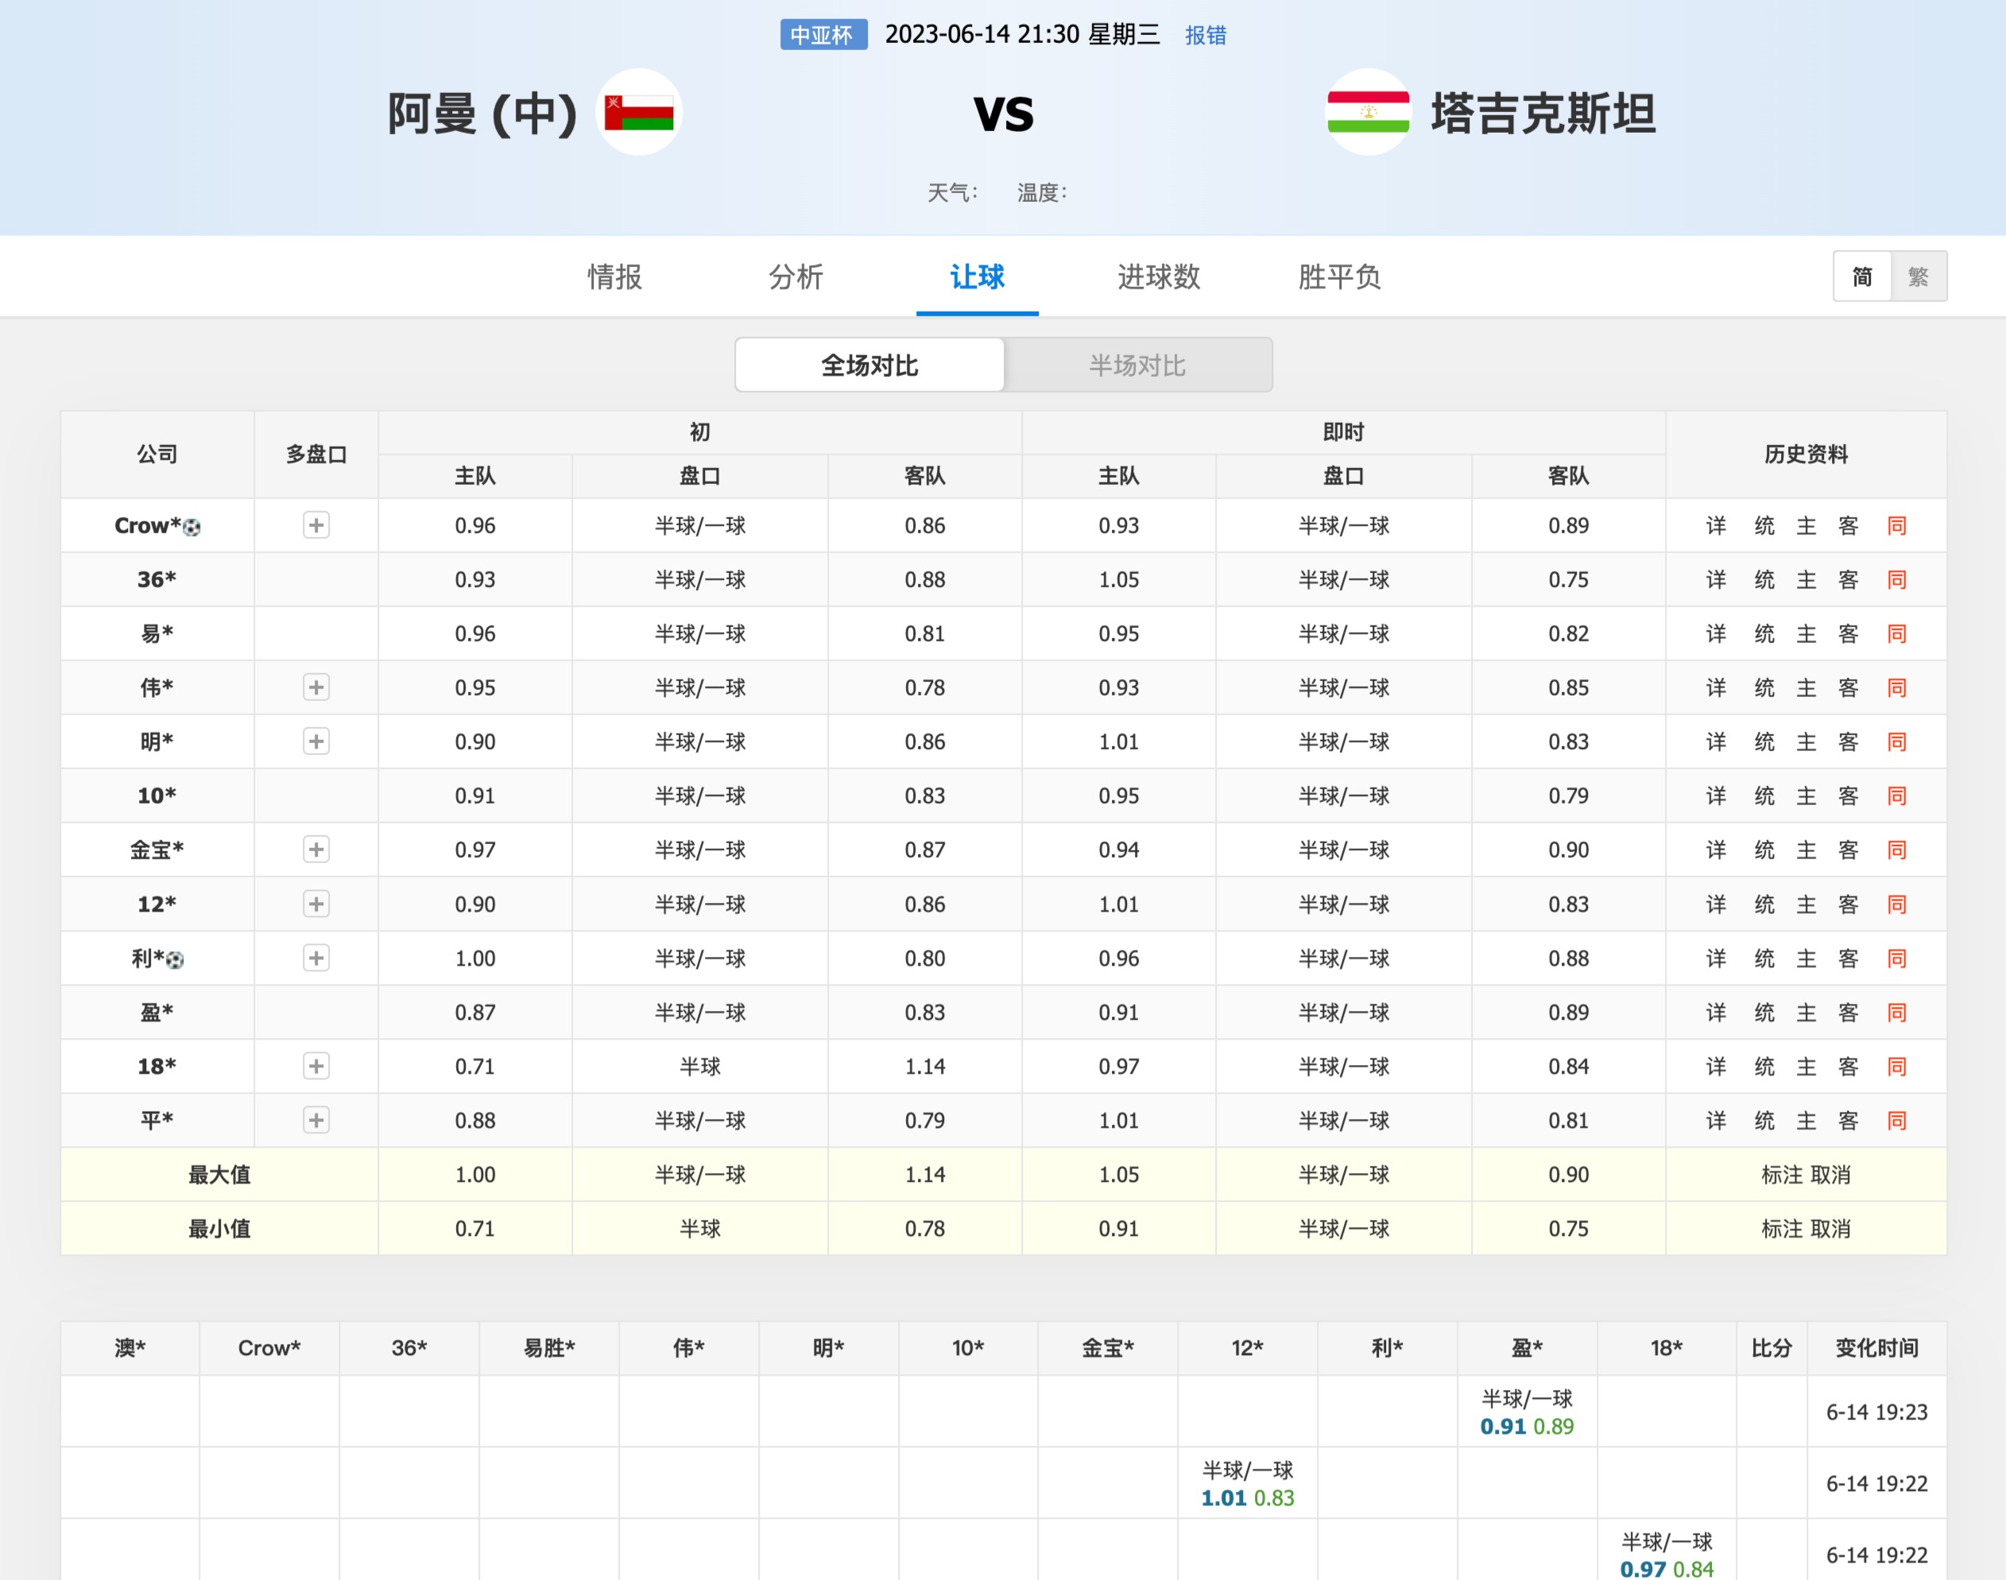Viewport: 2006px width, 1580px height.
Task: Click the 盈* company name in table
Action: pos(157,1012)
